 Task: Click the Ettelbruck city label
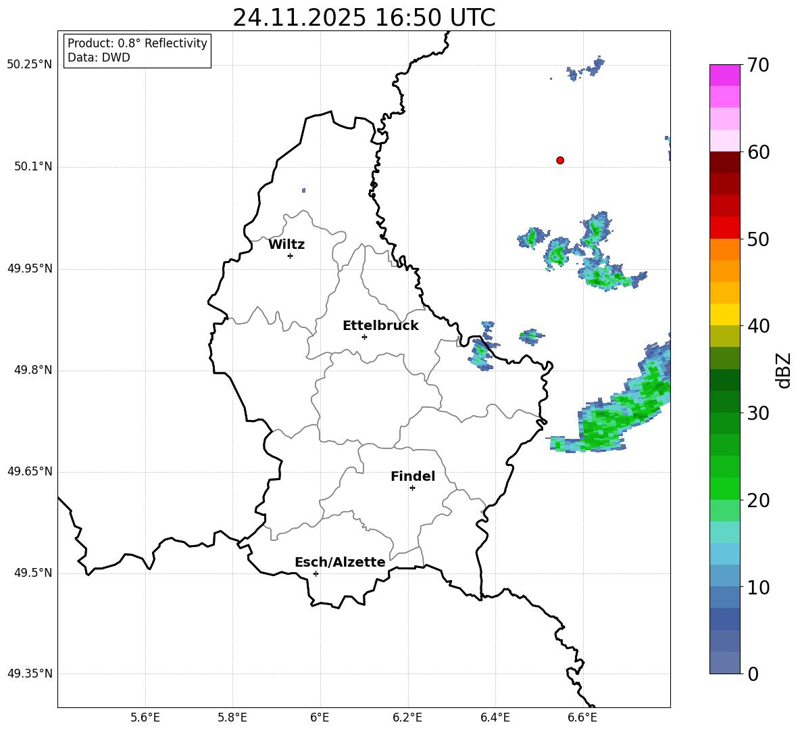pos(380,326)
